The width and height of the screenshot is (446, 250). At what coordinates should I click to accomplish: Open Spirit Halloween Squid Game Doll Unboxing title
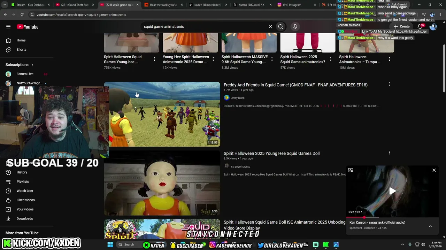coord(284,225)
